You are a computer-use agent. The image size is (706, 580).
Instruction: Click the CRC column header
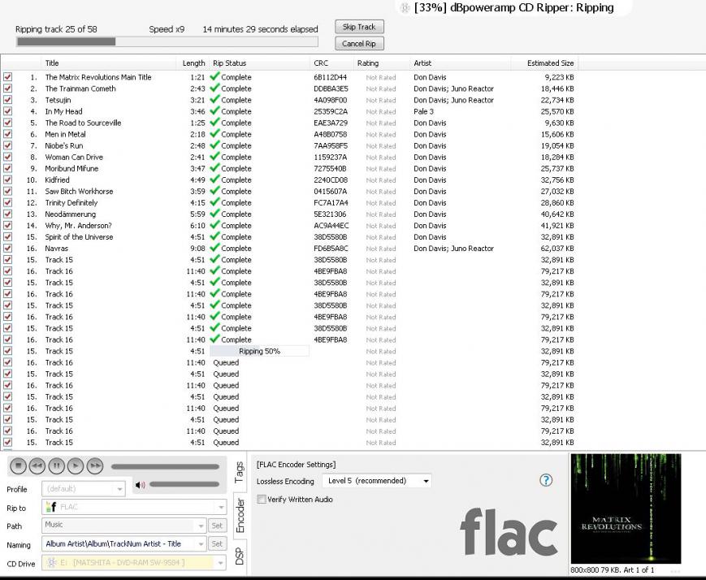331,63
